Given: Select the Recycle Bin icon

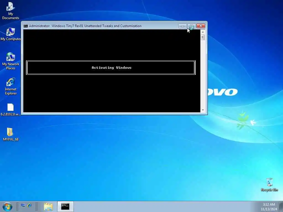Looking at the screenshot, I should [269, 185].
